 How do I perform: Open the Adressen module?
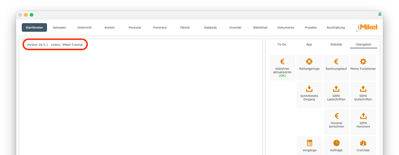pyautogui.click(x=59, y=27)
